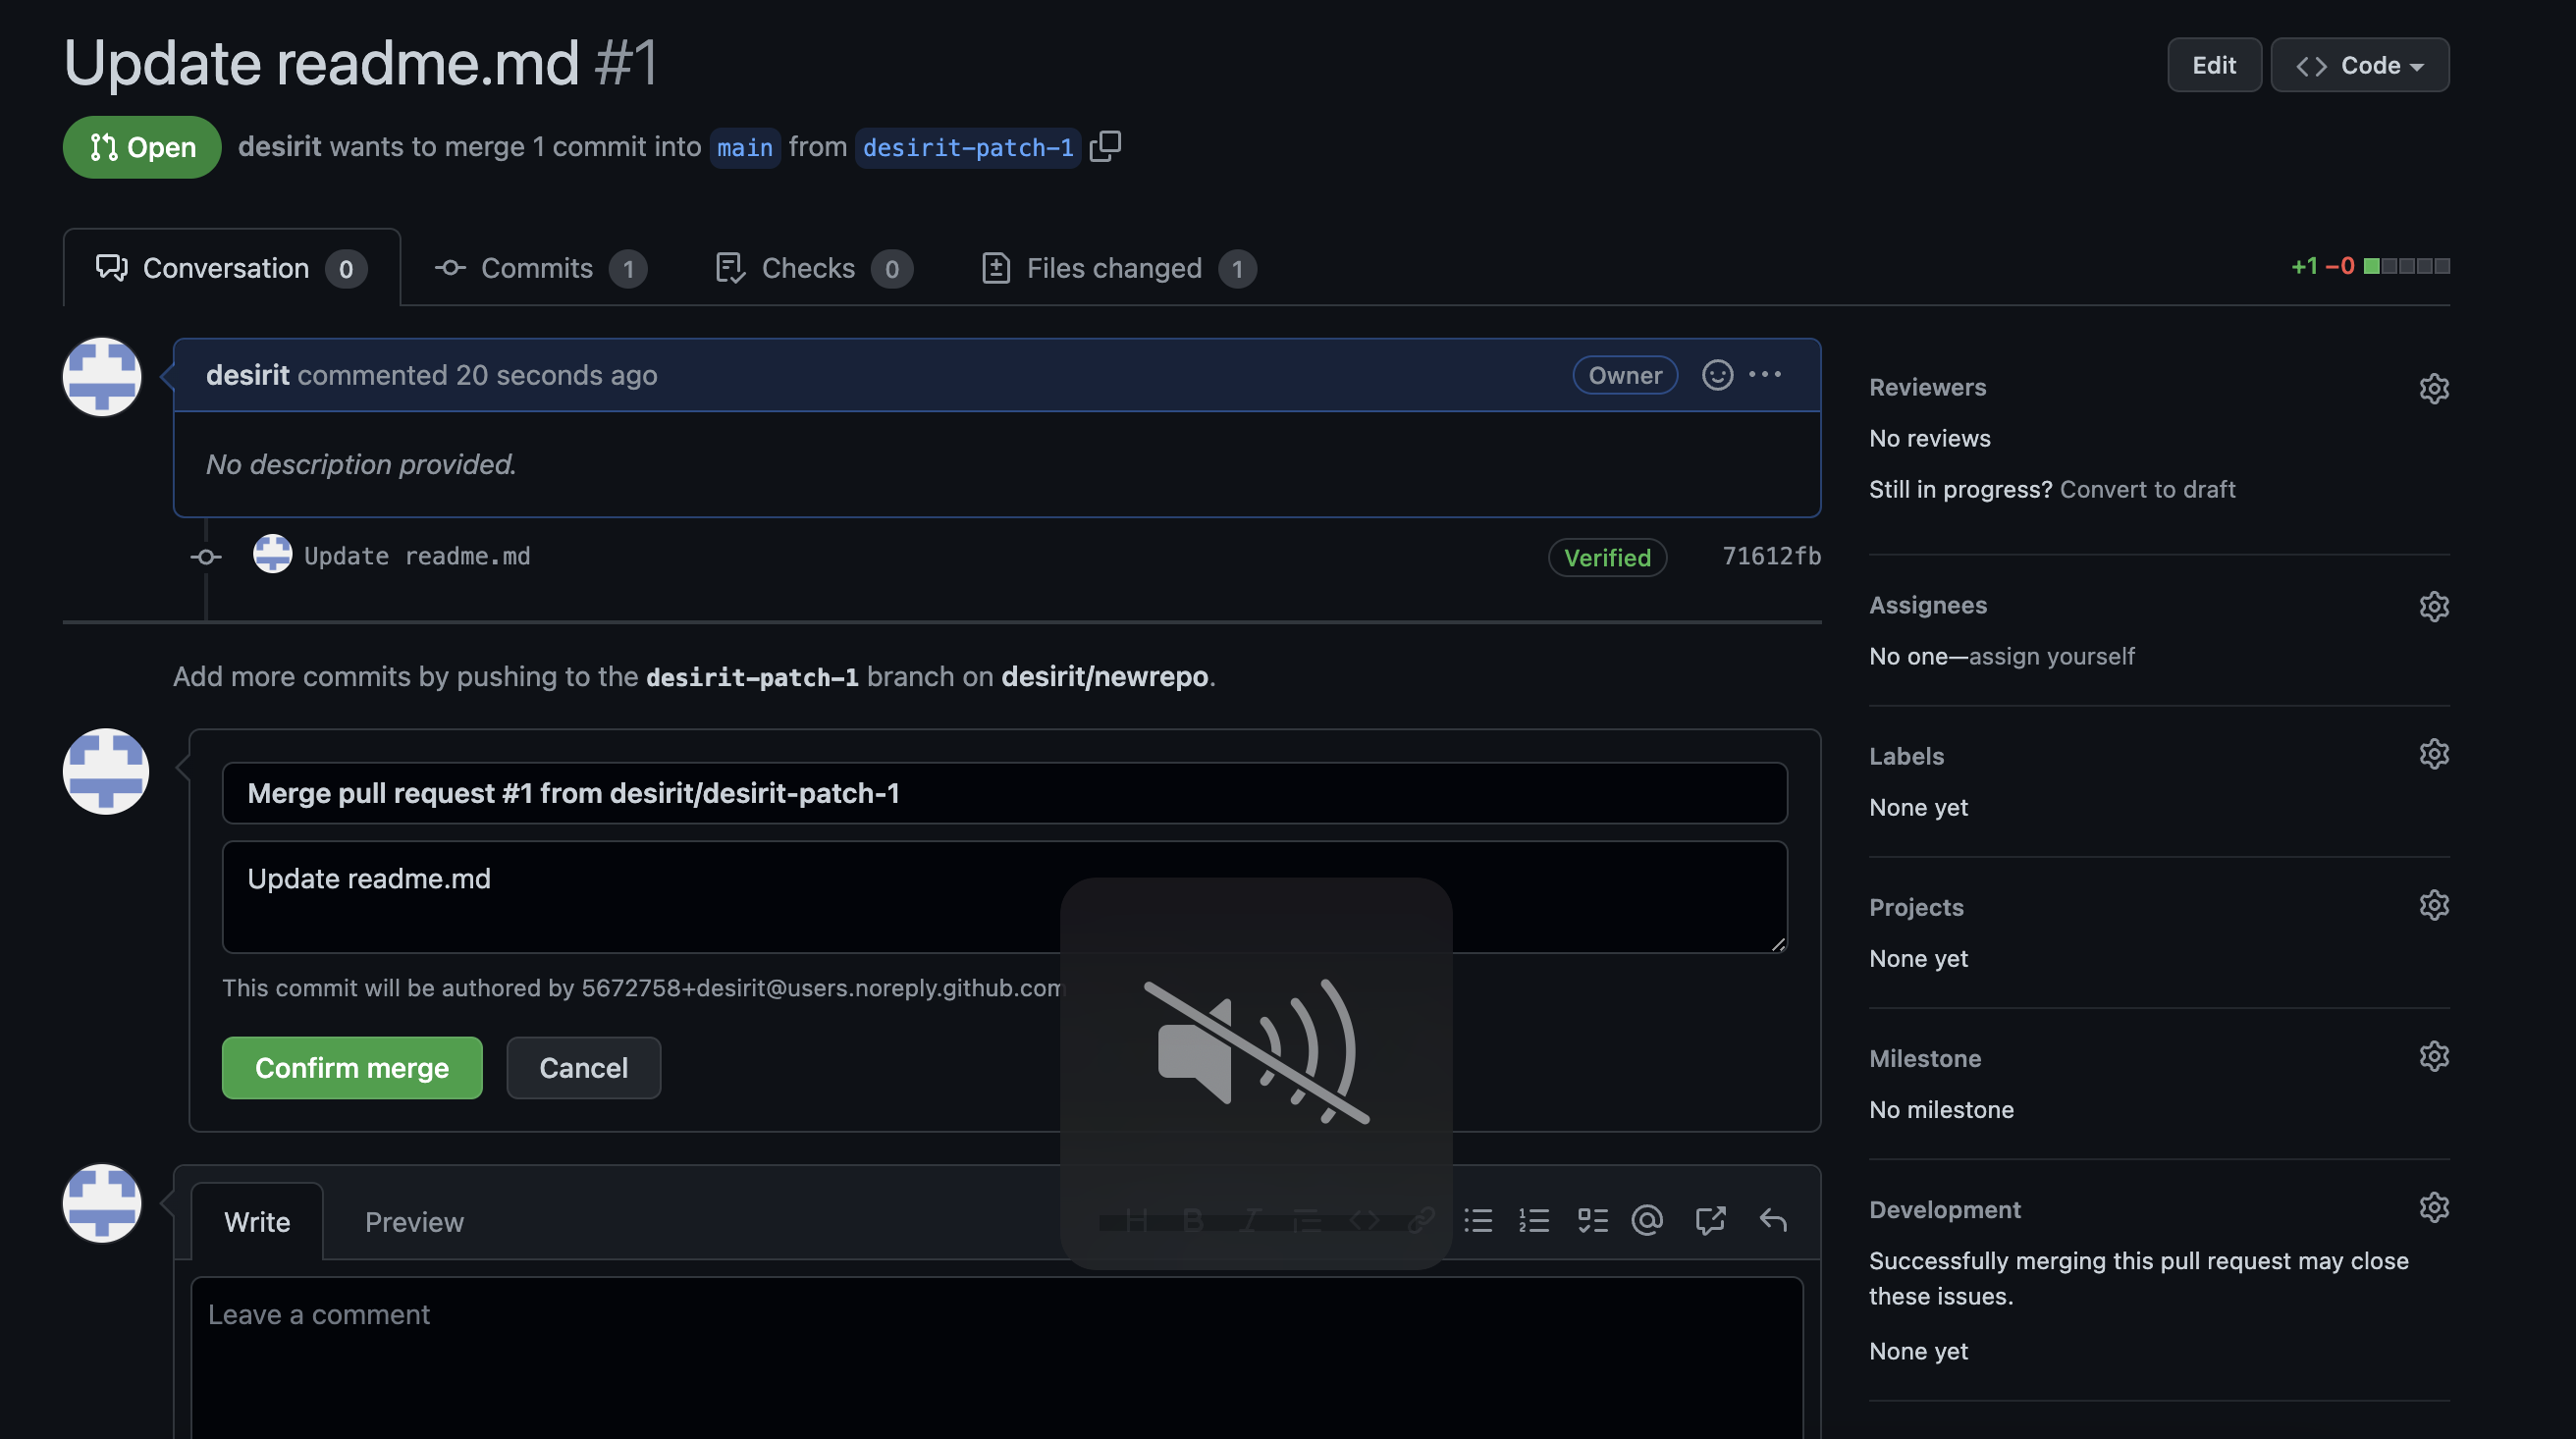The image size is (2576, 1439).
Task: Open the desirit/newrepo repository link
Action: coord(1105,677)
